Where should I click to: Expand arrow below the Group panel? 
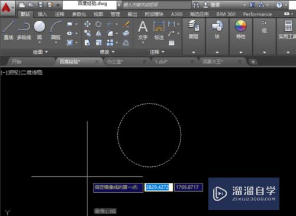(x=264, y=53)
